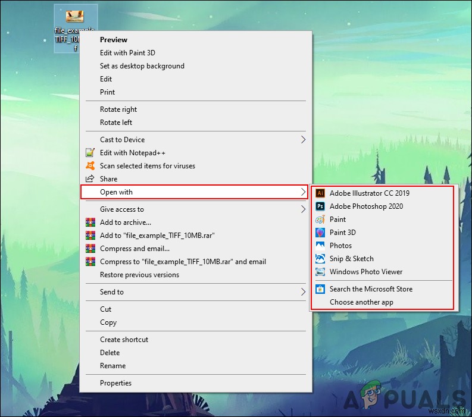The width and height of the screenshot is (472, 417).
Task: Choose Preview from the context menu
Action: [196, 40]
